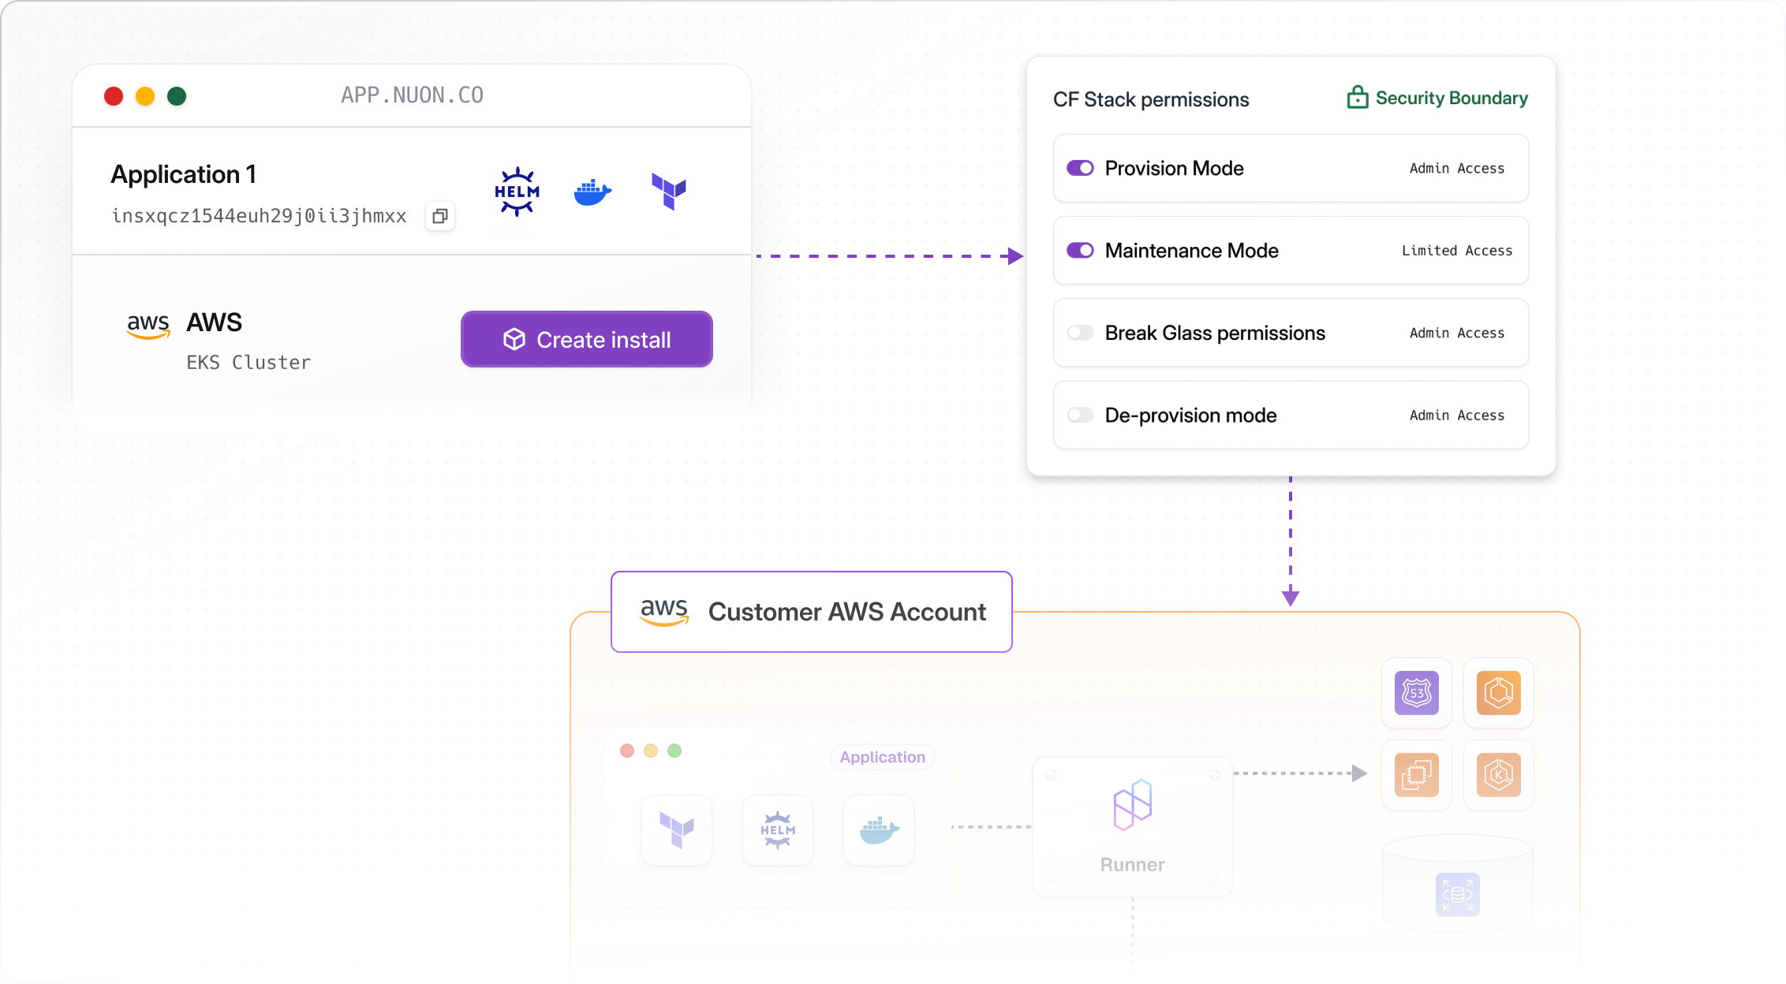This screenshot has height=984, width=1786.
Task: Click the Helm icon beside Application 1
Action: point(517,192)
